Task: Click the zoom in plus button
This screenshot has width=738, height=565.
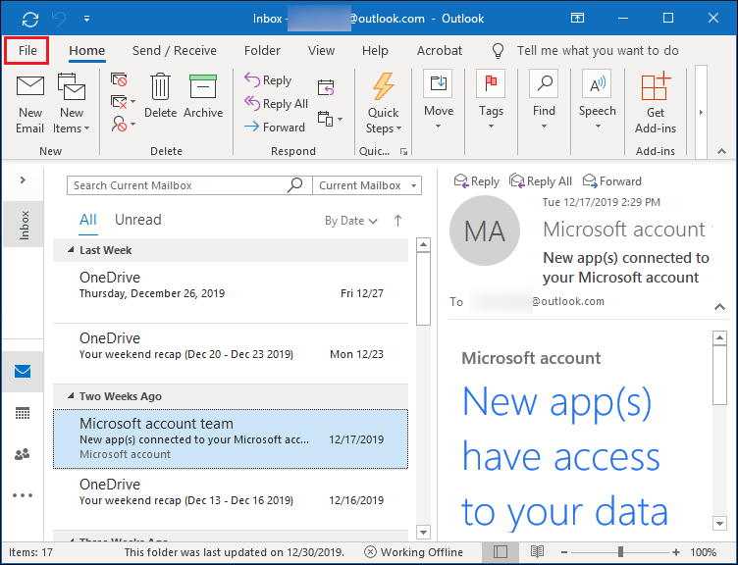Action: 676,552
